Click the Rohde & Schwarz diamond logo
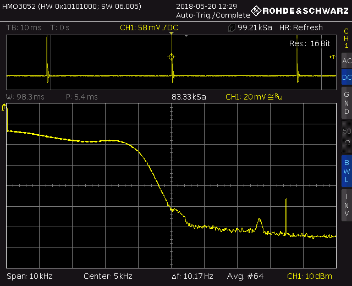The height and width of the screenshot is (286, 352). coord(256,11)
